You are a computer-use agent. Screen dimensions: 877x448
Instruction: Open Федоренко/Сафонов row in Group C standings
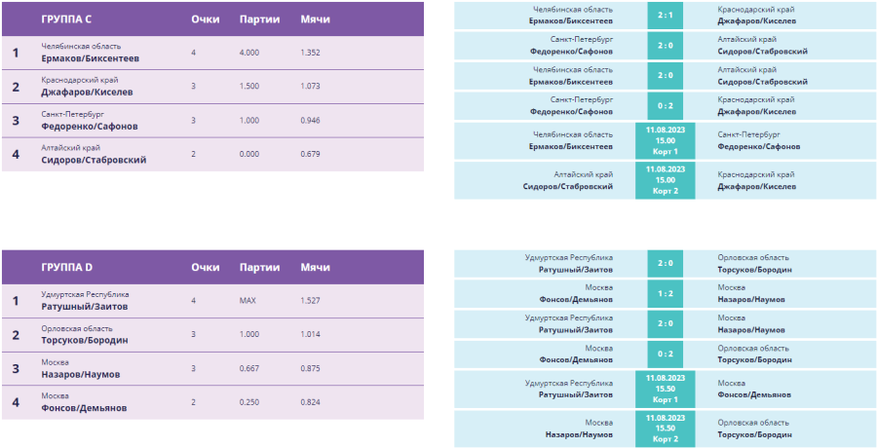coord(90,127)
